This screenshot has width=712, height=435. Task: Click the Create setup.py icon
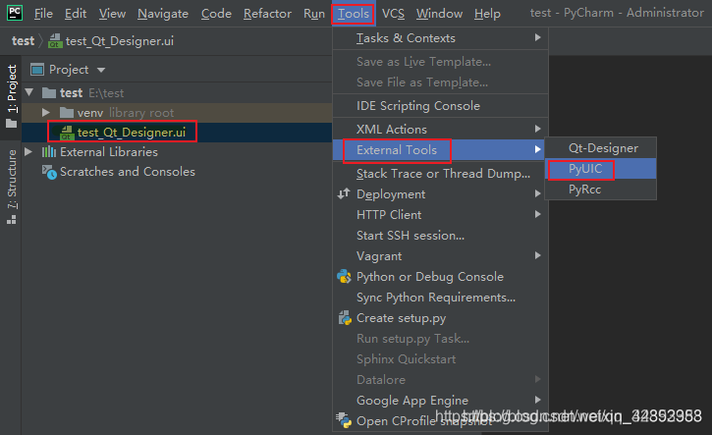click(345, 318)
